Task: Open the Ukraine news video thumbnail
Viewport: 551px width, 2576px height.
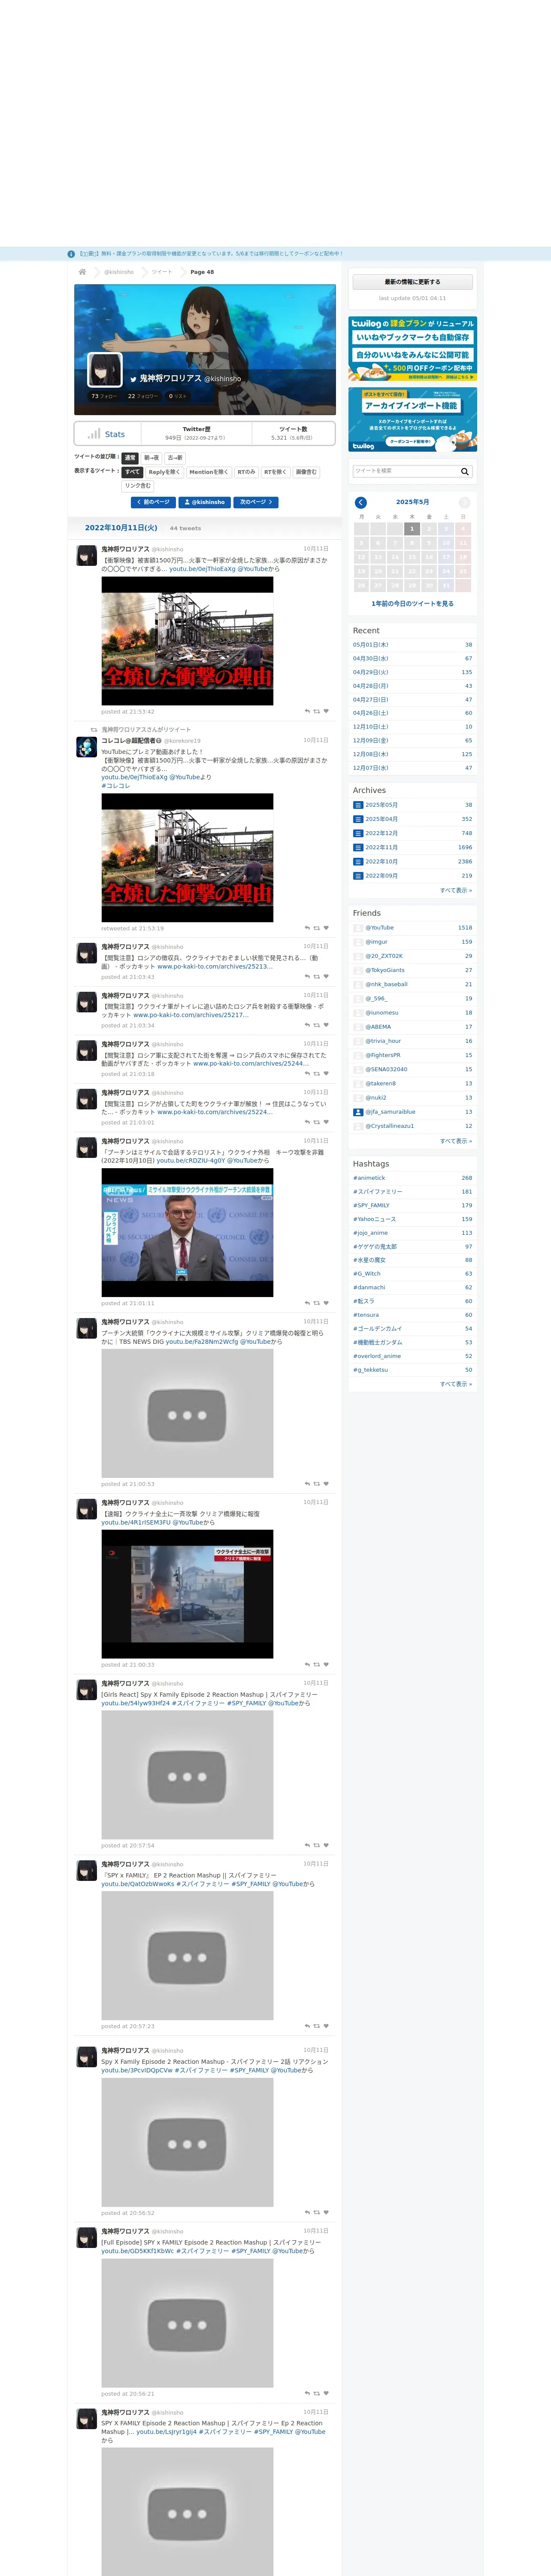Action: click(x=187, y=1232)
